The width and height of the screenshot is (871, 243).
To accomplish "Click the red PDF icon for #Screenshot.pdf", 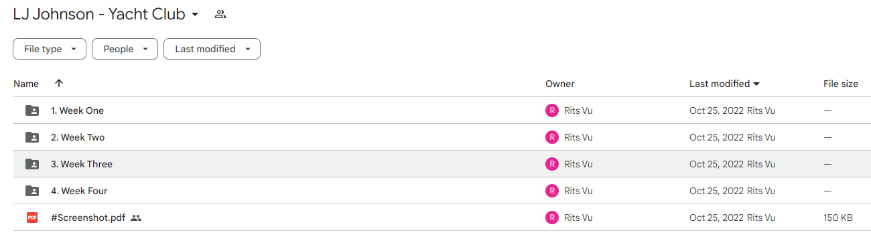I will 32,218.
